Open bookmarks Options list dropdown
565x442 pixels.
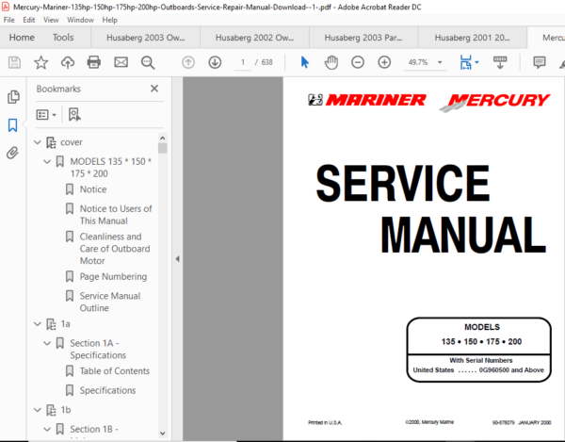click(46, 115)
